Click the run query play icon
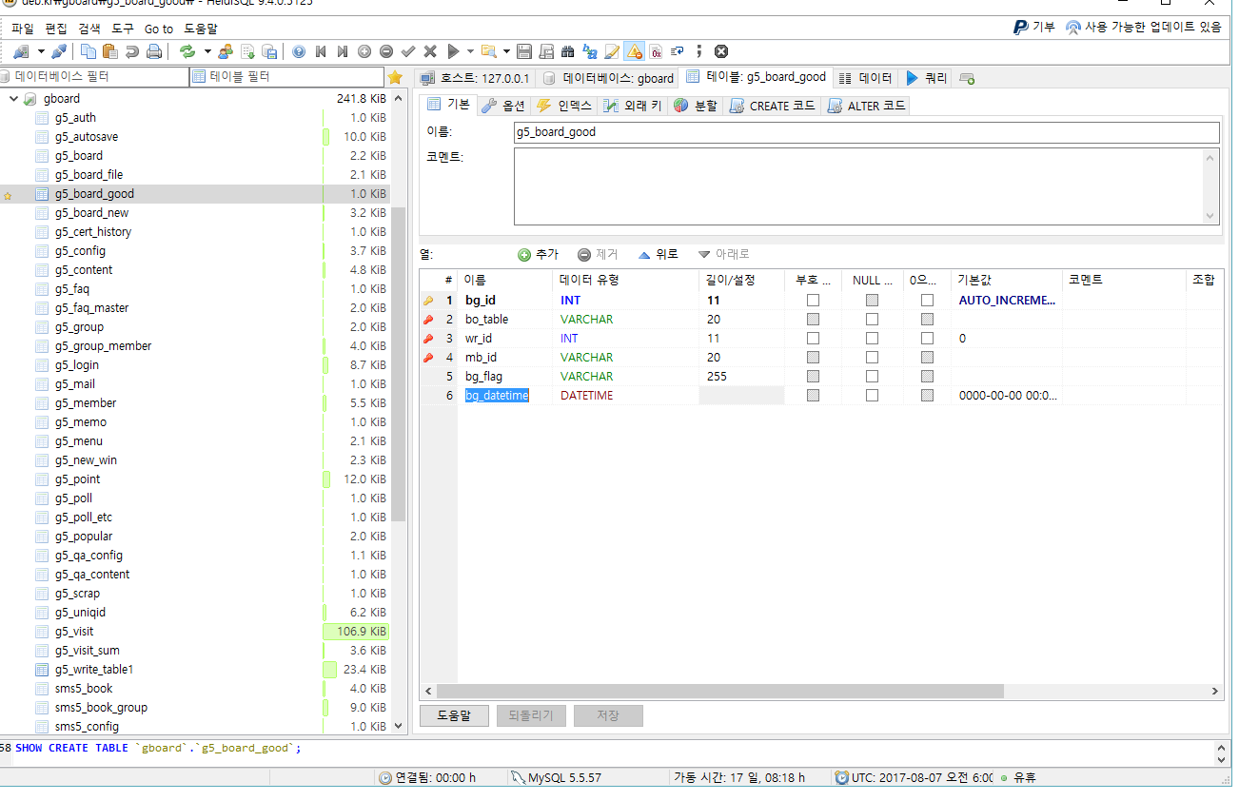This screenshot has height=801, width=1239. click(454, 51)
